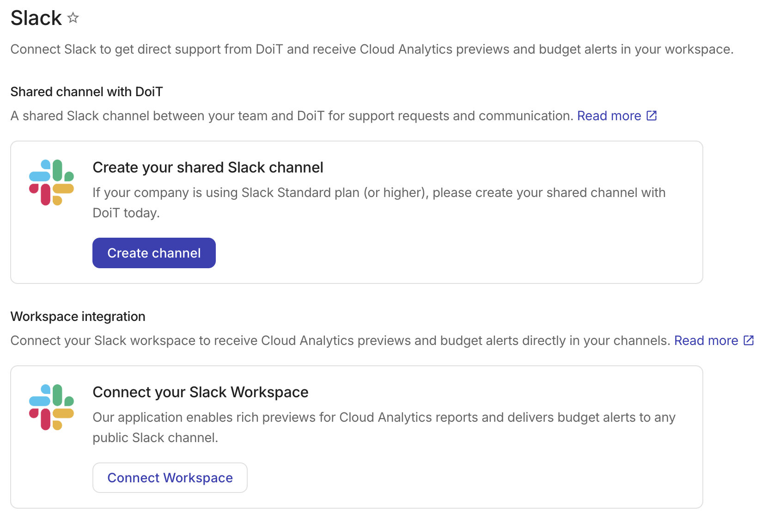Click the Create channel button
Viewport: 768px width, 517px height.
click(154, 253)
